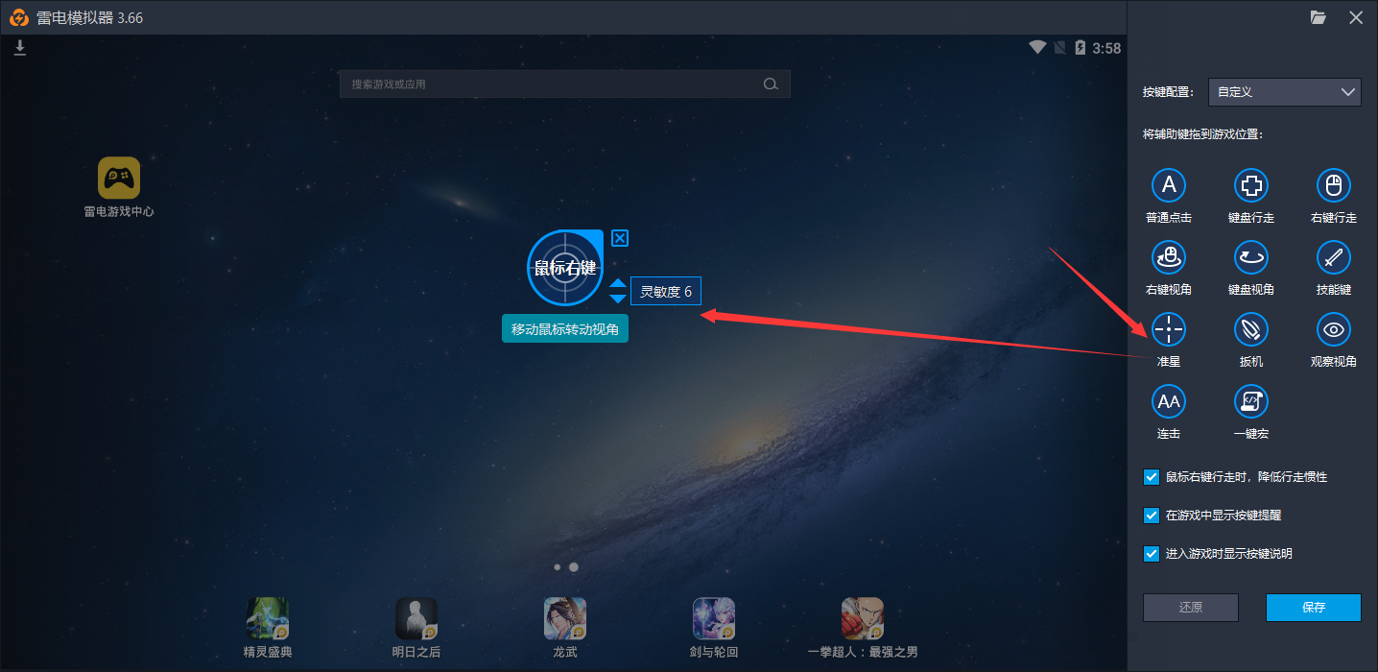Switch to the first home page dot

click(x=558, y=567)
